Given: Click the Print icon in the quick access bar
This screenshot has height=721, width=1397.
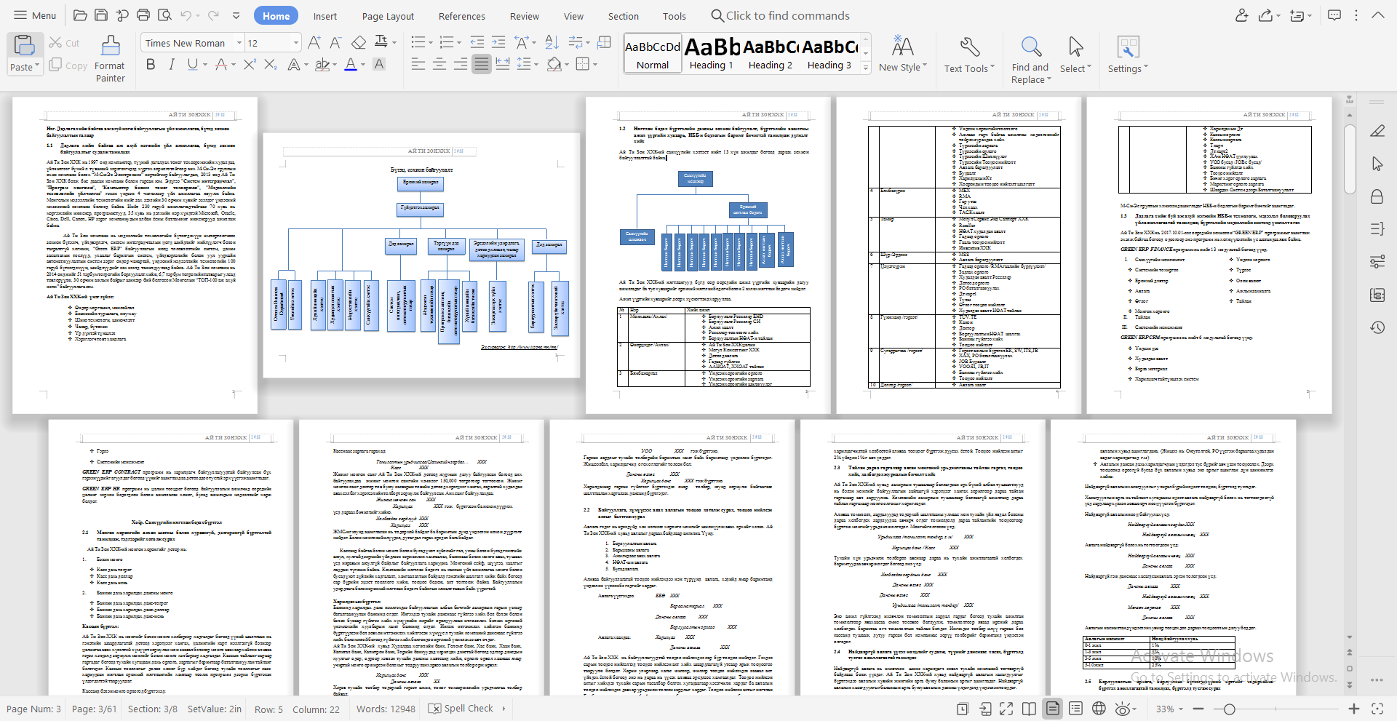Looking at the screenshot, I should click(x=143, y=15).
